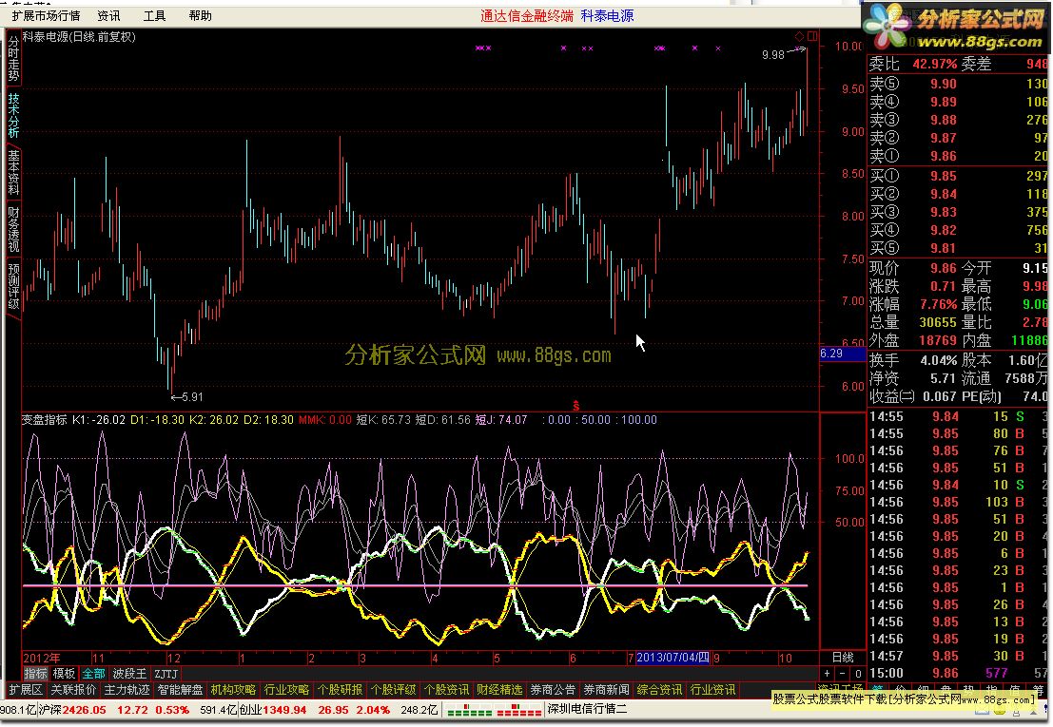The height and width of the screenshot is (727, 1053).
Task: Click the red diamond icon above the chart
Action: [x=799, y=36]
